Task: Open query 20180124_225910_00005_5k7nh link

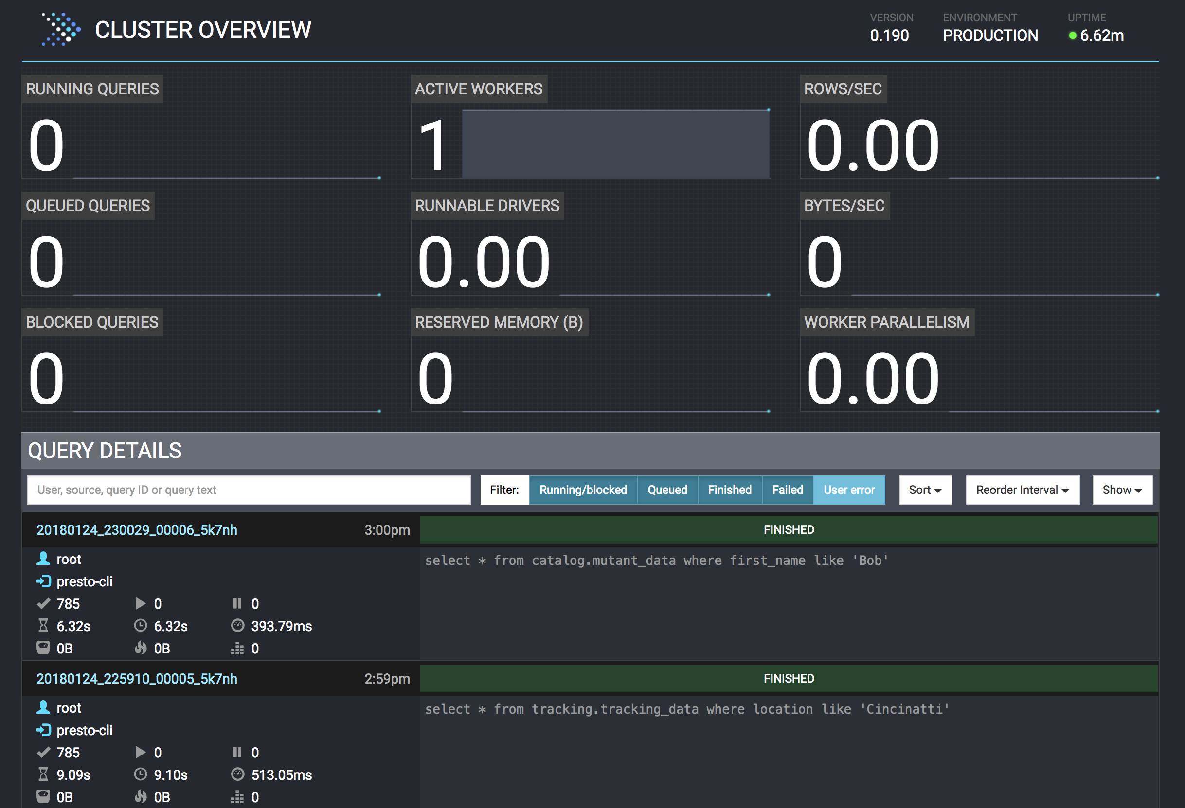Action: [137, 679]
